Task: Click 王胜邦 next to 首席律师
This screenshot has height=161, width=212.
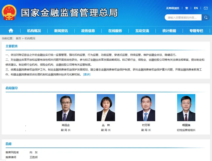Action: pyautogui.click(x=34, y=157)
